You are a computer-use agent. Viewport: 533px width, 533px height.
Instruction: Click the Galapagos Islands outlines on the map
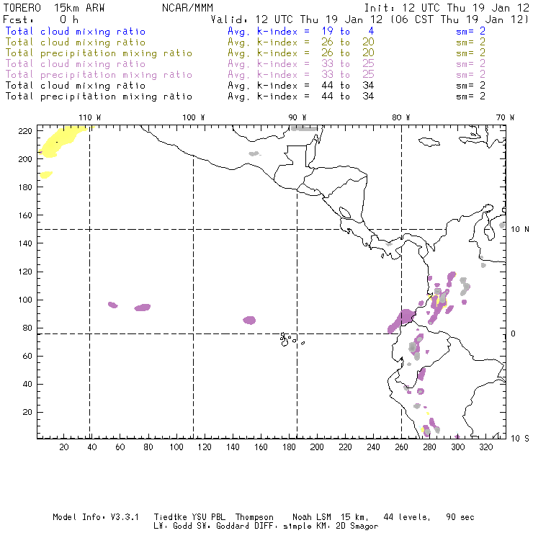tap(291, 339)
